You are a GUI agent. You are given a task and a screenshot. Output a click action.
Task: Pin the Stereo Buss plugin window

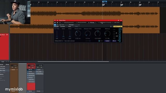(118, 20)
